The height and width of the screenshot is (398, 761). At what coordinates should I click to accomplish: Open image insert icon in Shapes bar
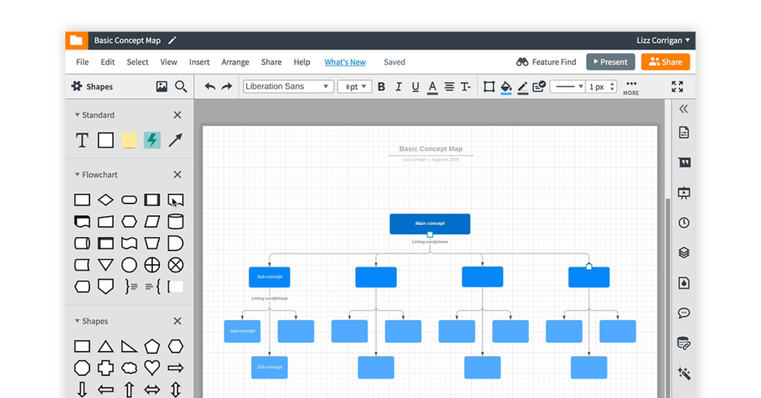161,87
